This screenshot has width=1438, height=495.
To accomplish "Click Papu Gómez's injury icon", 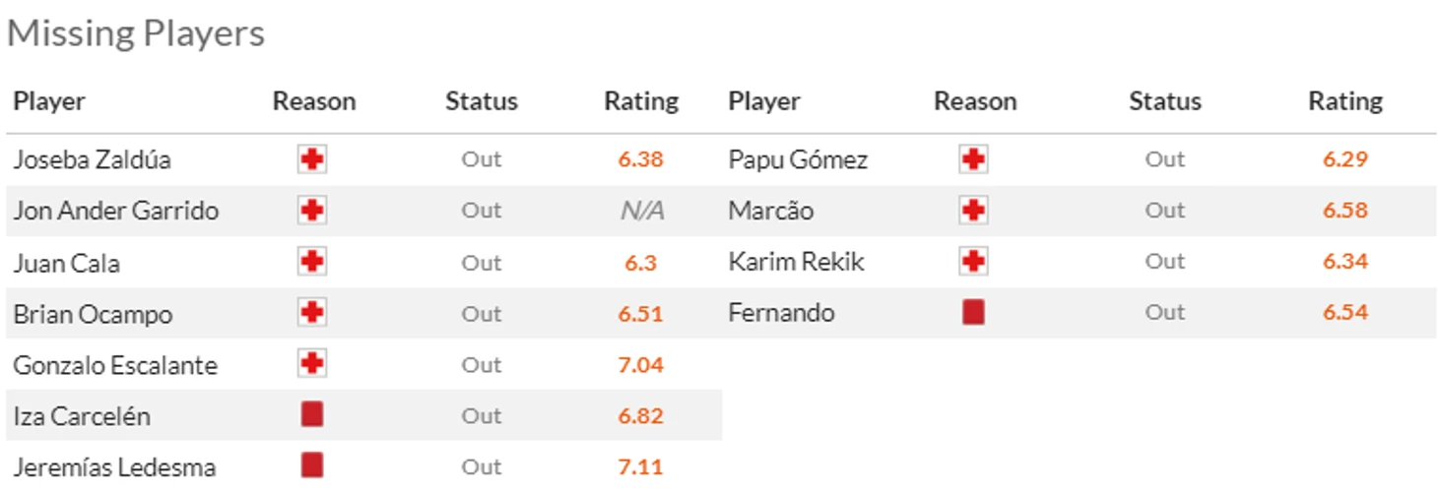I will pyautogui.click(x=973, y=159).
